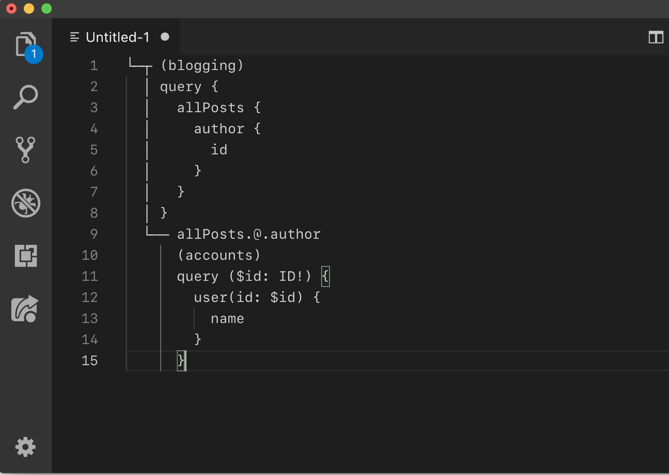
Task: Open the Manage settings gear
Action: click(x=26, y=447)
